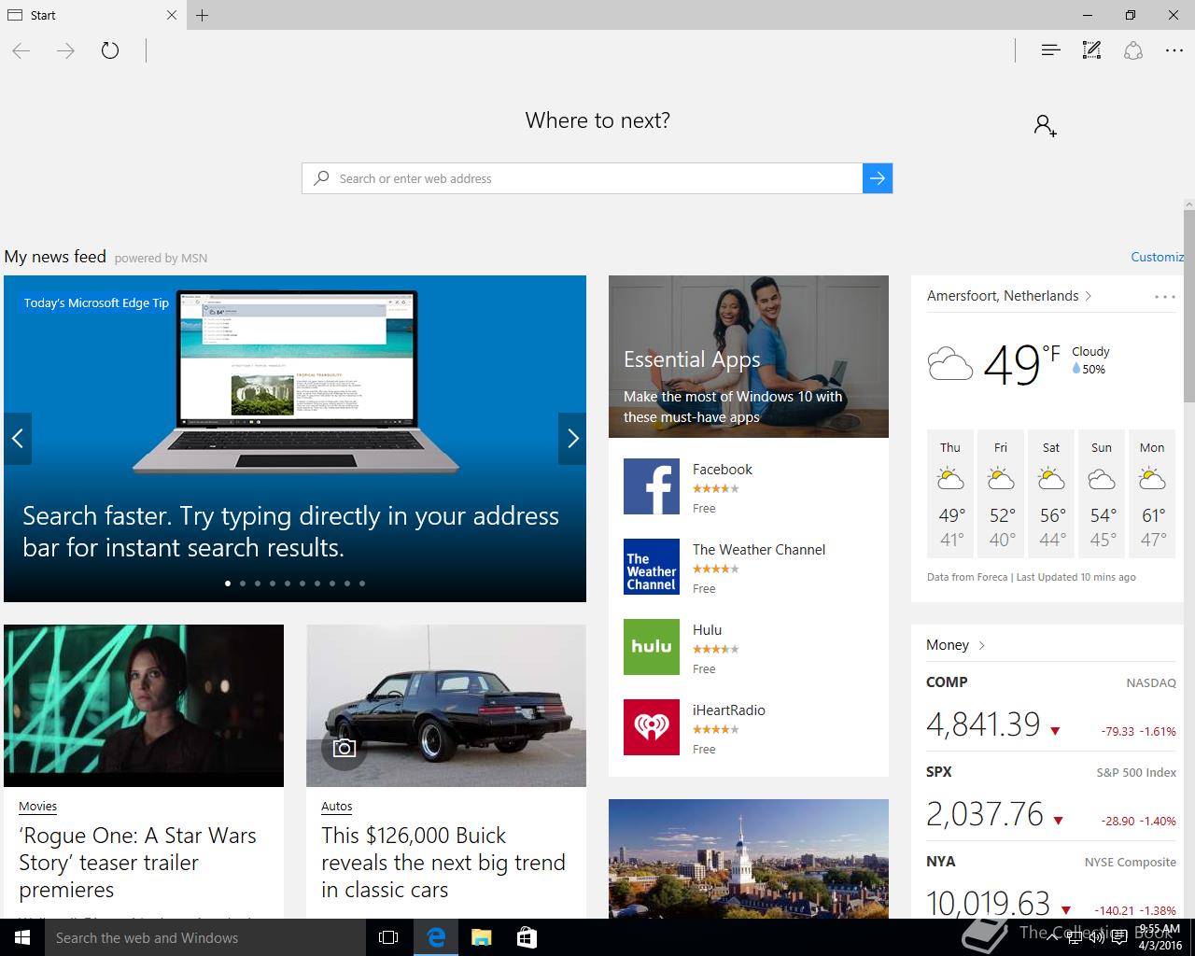Open $126,000 Buick headline

point(443,863)
